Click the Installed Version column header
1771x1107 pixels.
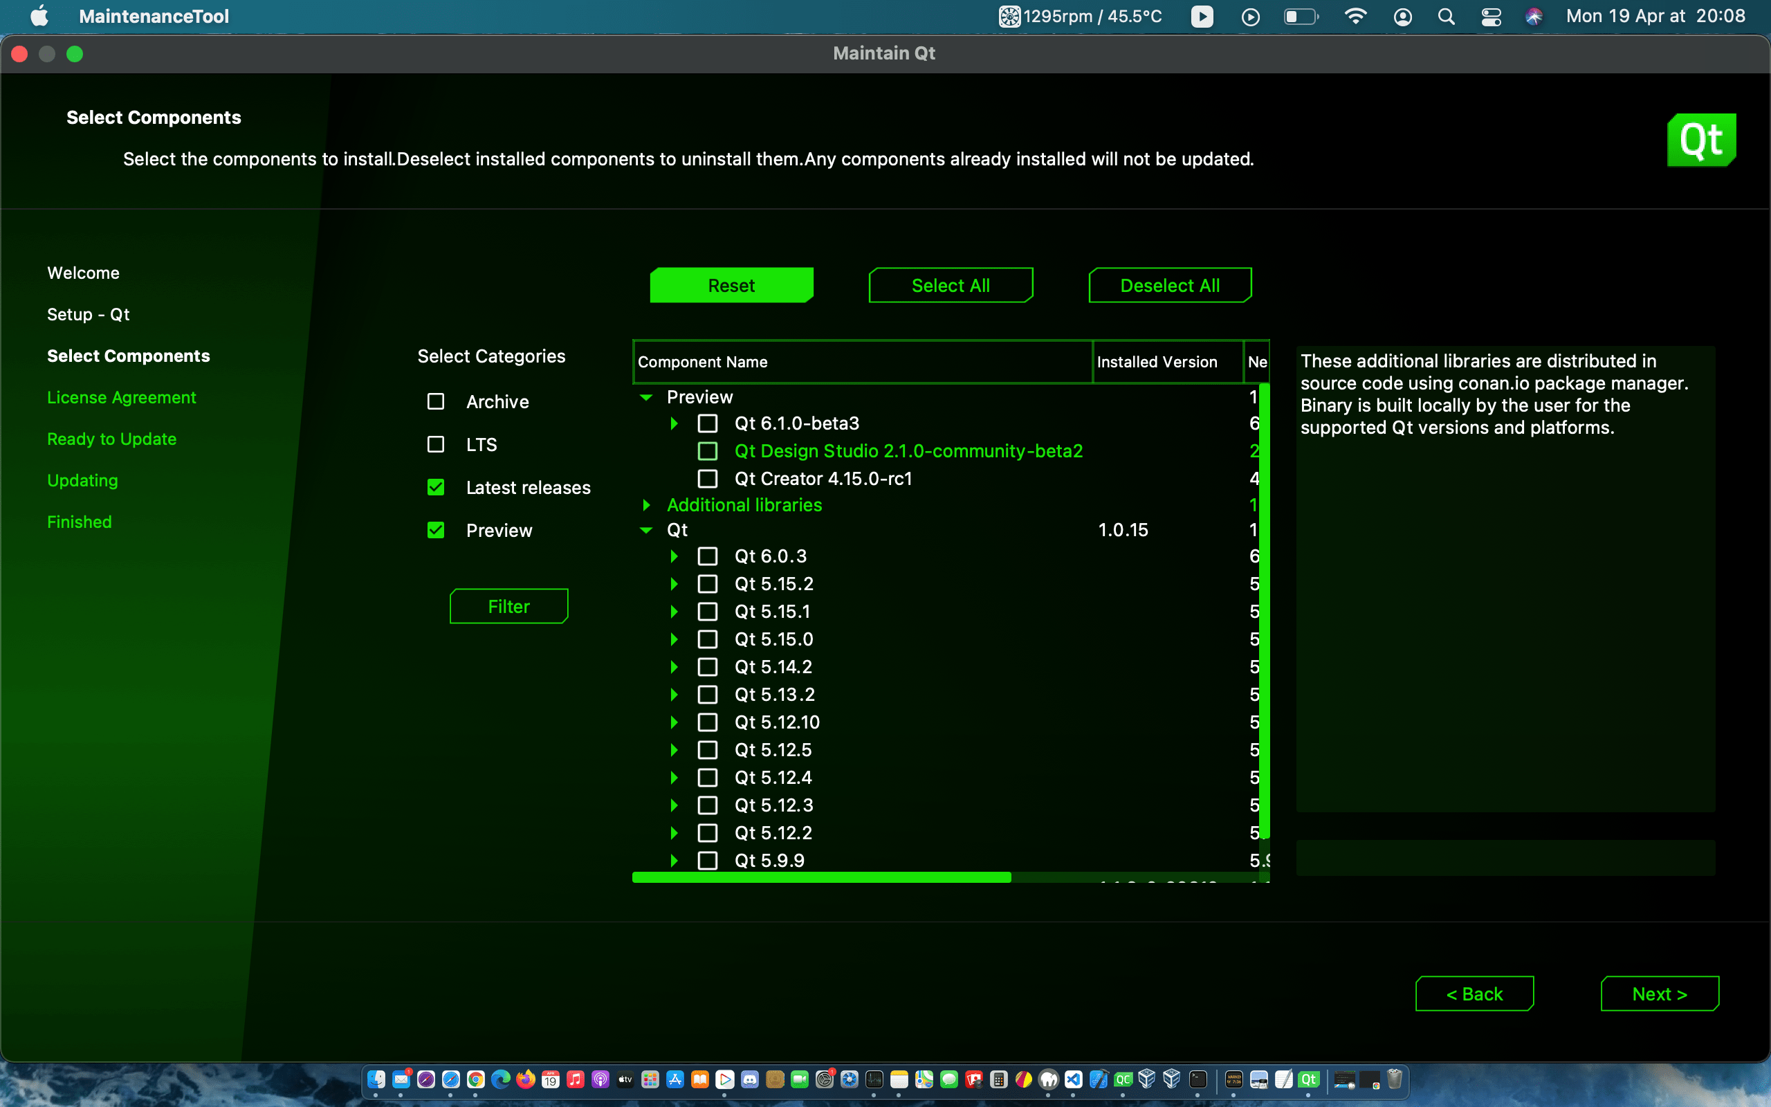click(1168, 362)
